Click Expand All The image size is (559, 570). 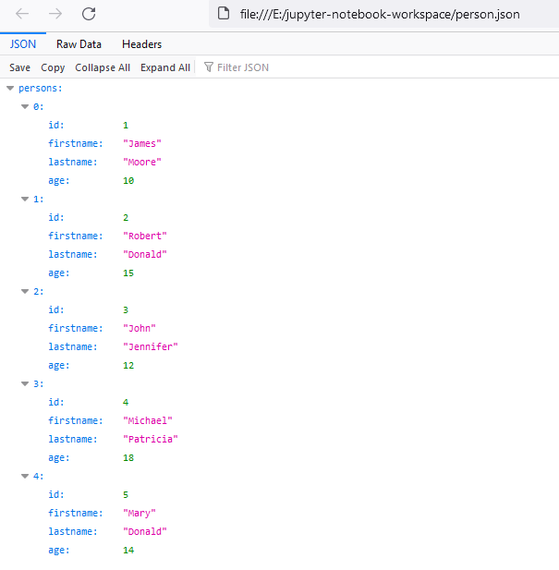point(165,67)
